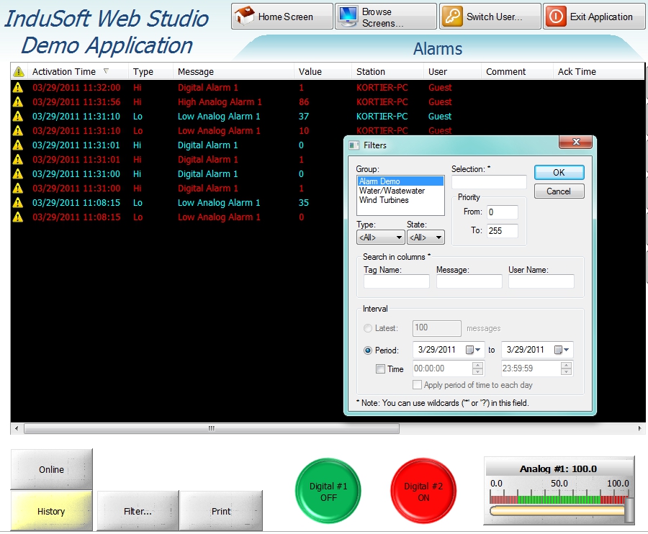Click the Type column header

point(150,71)
